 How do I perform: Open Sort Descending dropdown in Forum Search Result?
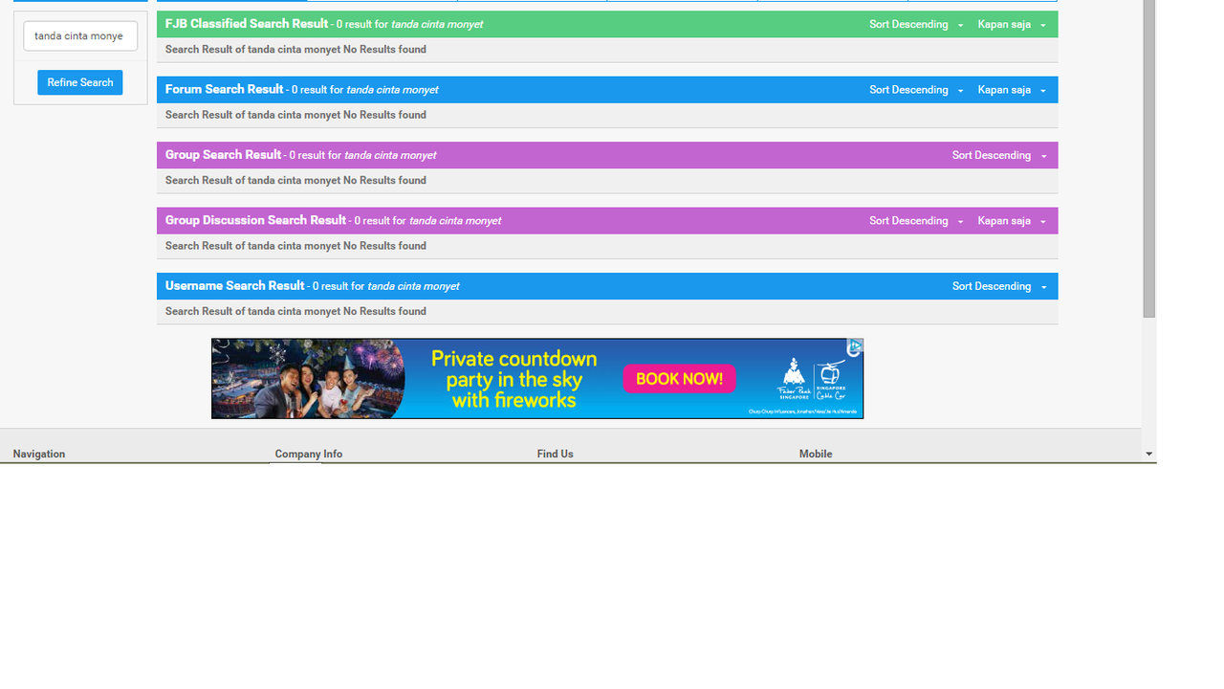tap(916, 90)
